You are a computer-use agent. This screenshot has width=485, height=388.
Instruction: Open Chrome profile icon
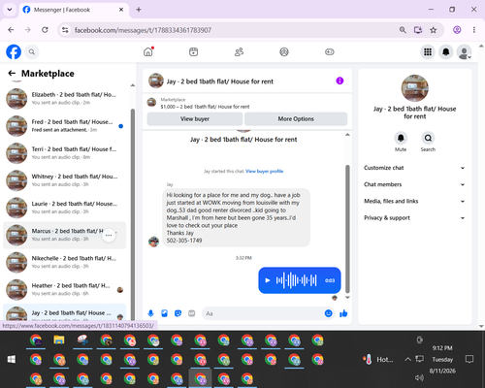(x=457, y=30)
